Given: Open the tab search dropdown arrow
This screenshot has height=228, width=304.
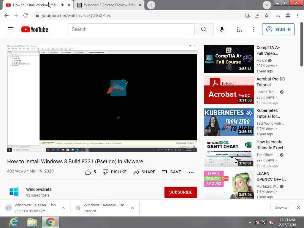Looking at the screenshot, I should point(267,5).
